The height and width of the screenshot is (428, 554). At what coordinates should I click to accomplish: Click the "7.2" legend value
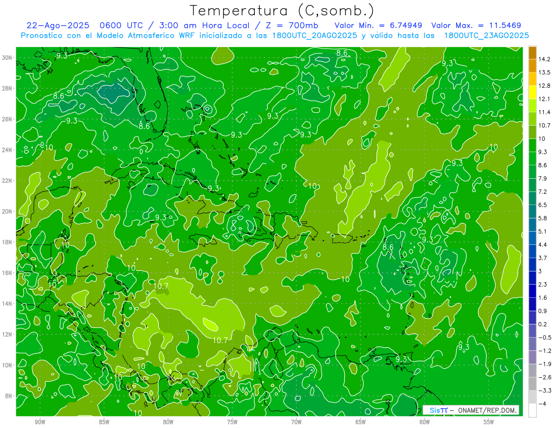pos(543,192)
